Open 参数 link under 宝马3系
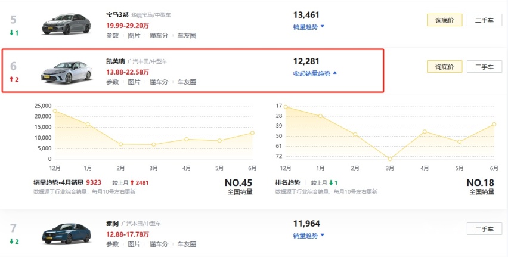Screen dimensions: 508x257 (113, 36)
